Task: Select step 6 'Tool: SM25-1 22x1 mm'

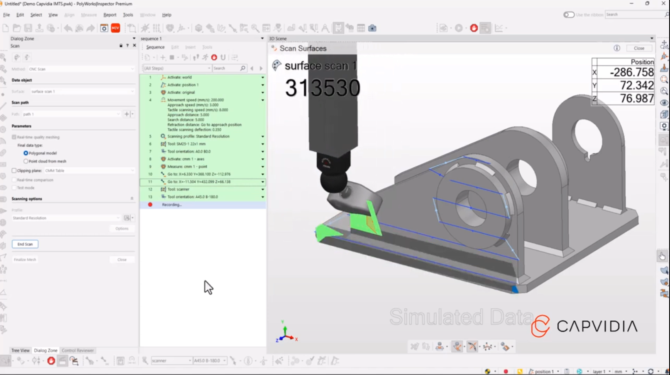Action: [203, 144]
